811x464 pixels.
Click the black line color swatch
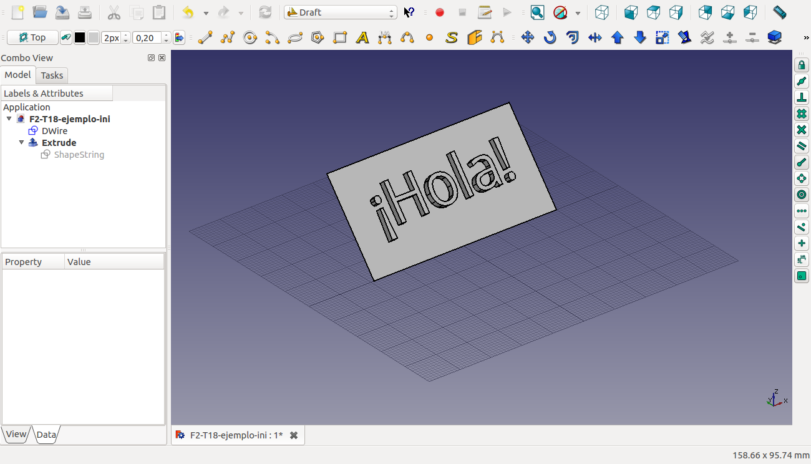[x=80, y=38]
